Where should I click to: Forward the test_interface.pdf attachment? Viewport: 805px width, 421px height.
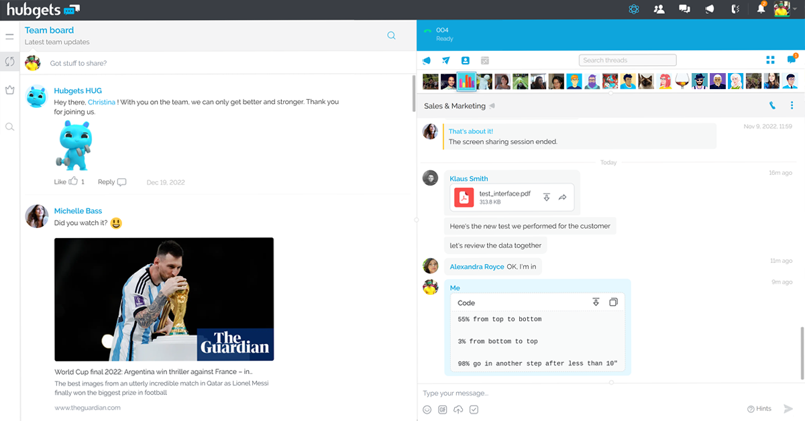coord(563,197)
